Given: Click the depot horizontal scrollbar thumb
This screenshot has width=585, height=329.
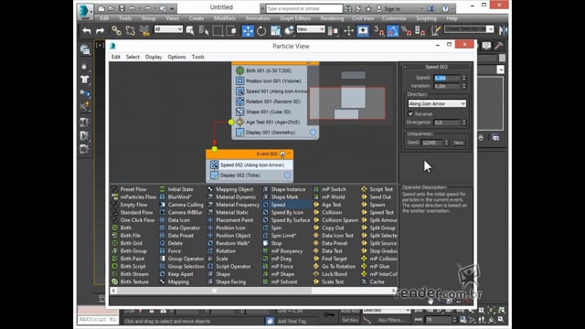Looking at the screenshot, I should point(214,291).
